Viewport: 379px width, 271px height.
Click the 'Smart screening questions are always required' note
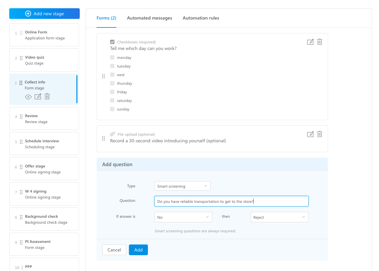click(x=195, y=231)
